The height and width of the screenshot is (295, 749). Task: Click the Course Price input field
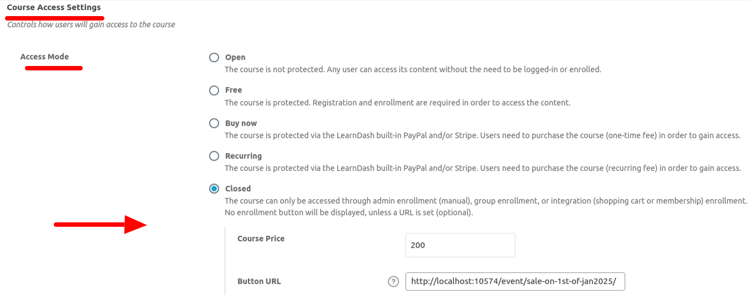click(x=460, y=245)
